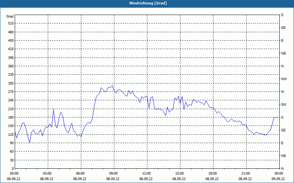Select the 450 value on the left axis
The height and width of the screenshot is (183, 294).
tap(11, 41)
